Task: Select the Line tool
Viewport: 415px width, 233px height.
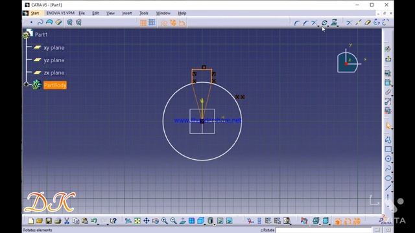Action: click(388, 188)
